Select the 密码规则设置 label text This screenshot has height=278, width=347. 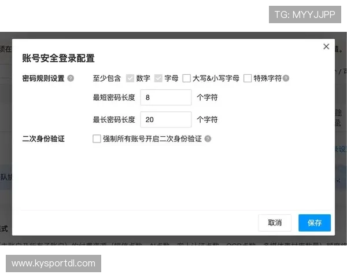[x=43, y=78]
